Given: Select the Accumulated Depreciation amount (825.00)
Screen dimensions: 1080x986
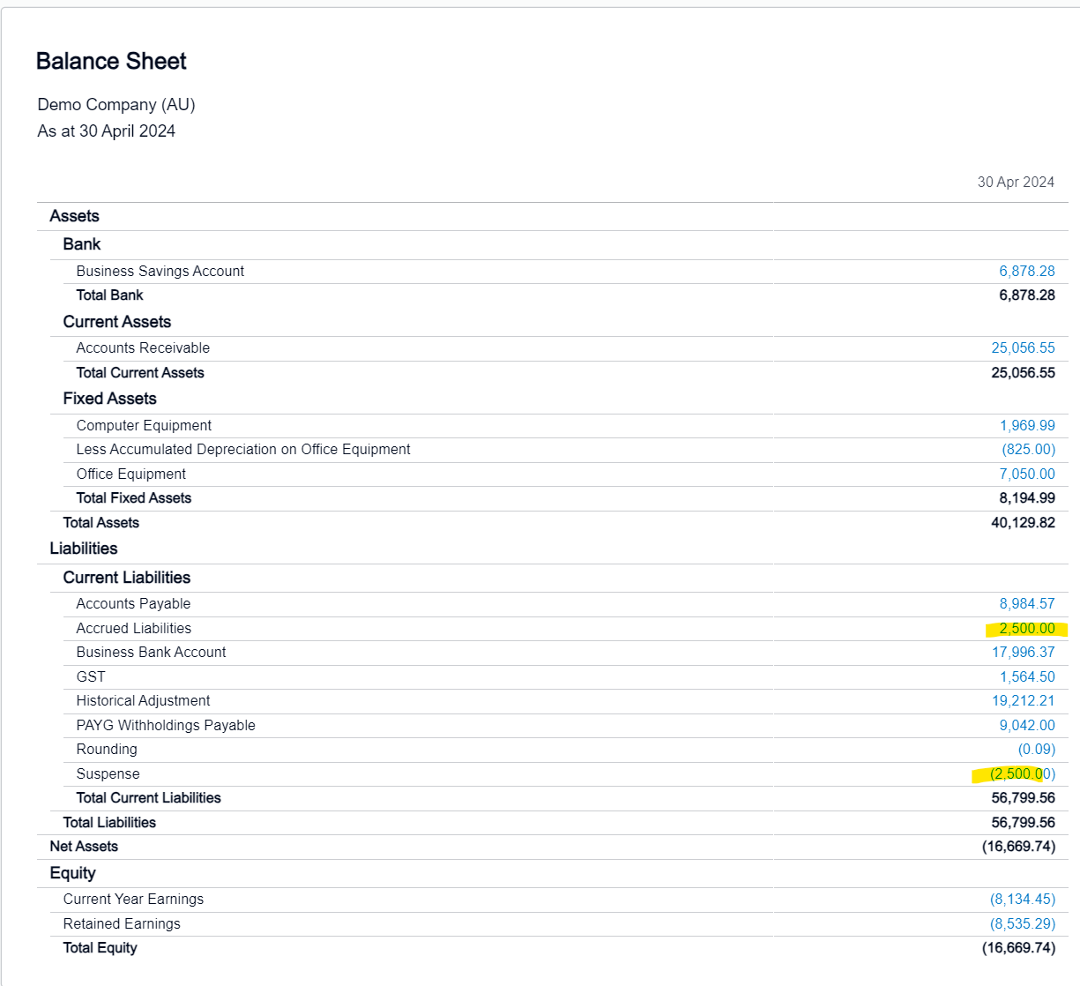Looking at the screenshot, I should pos(1028,449).
